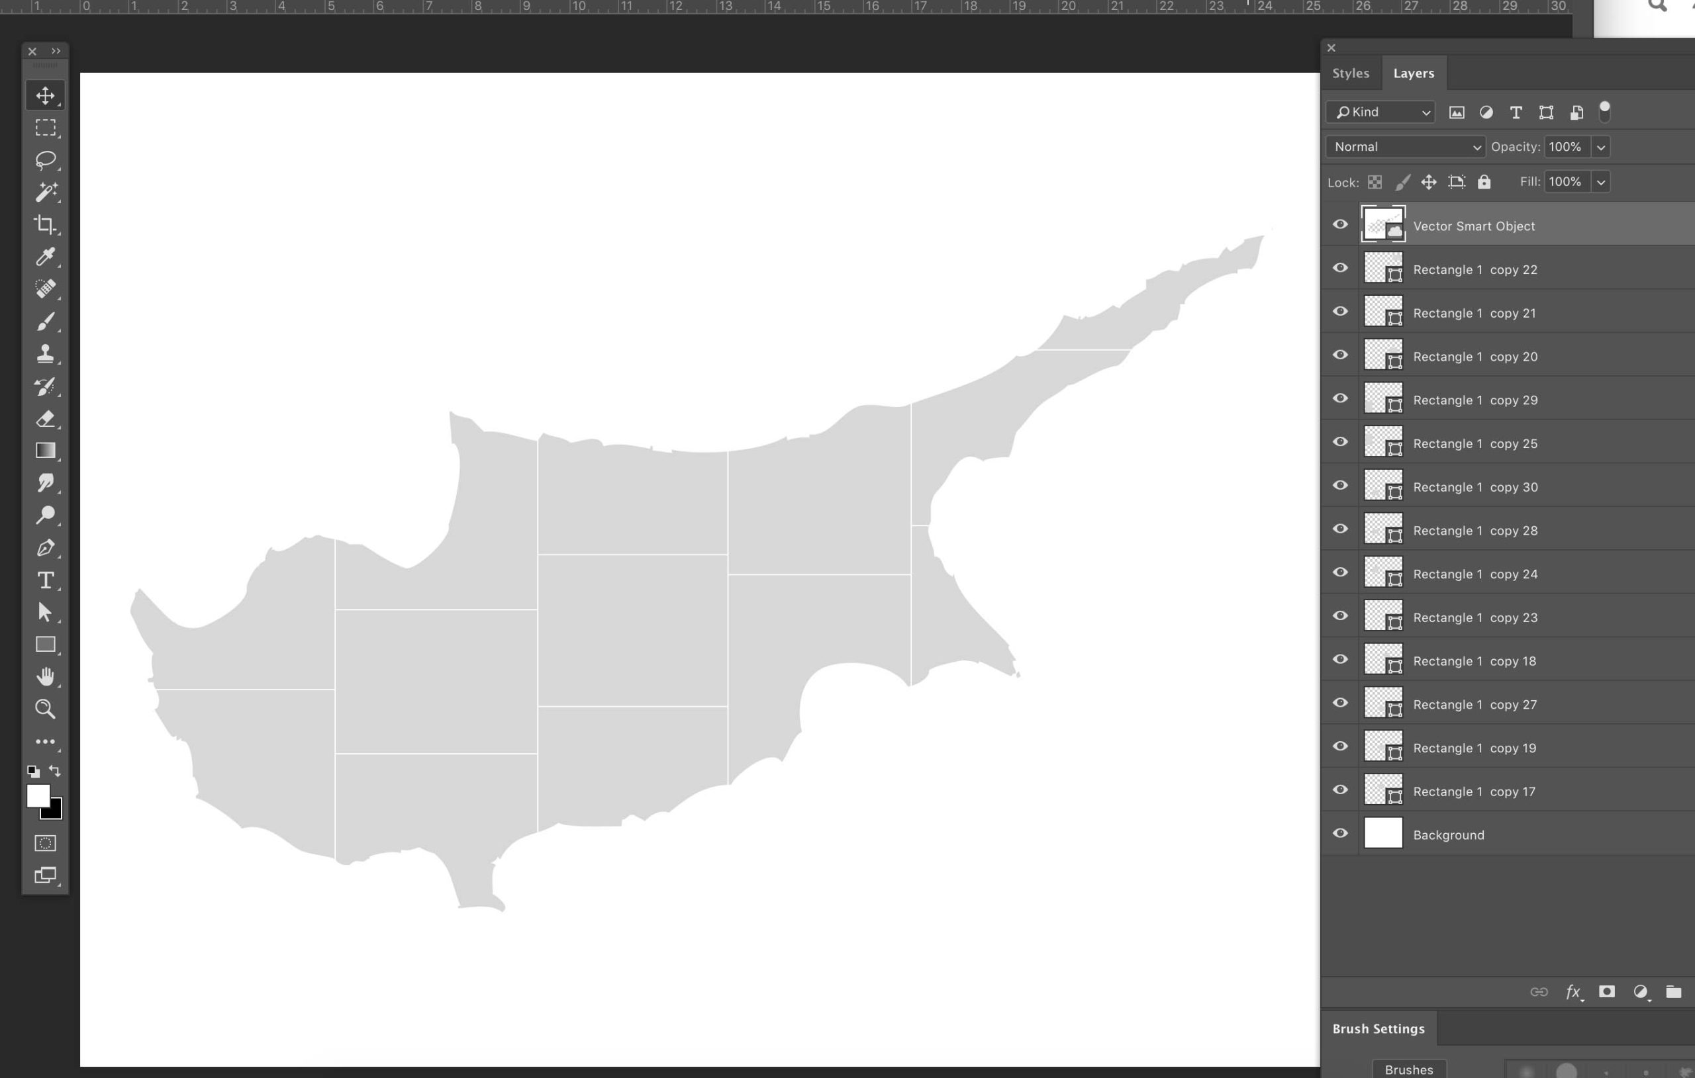
Task: Select the Magic Wand tool
Action: 45,192
